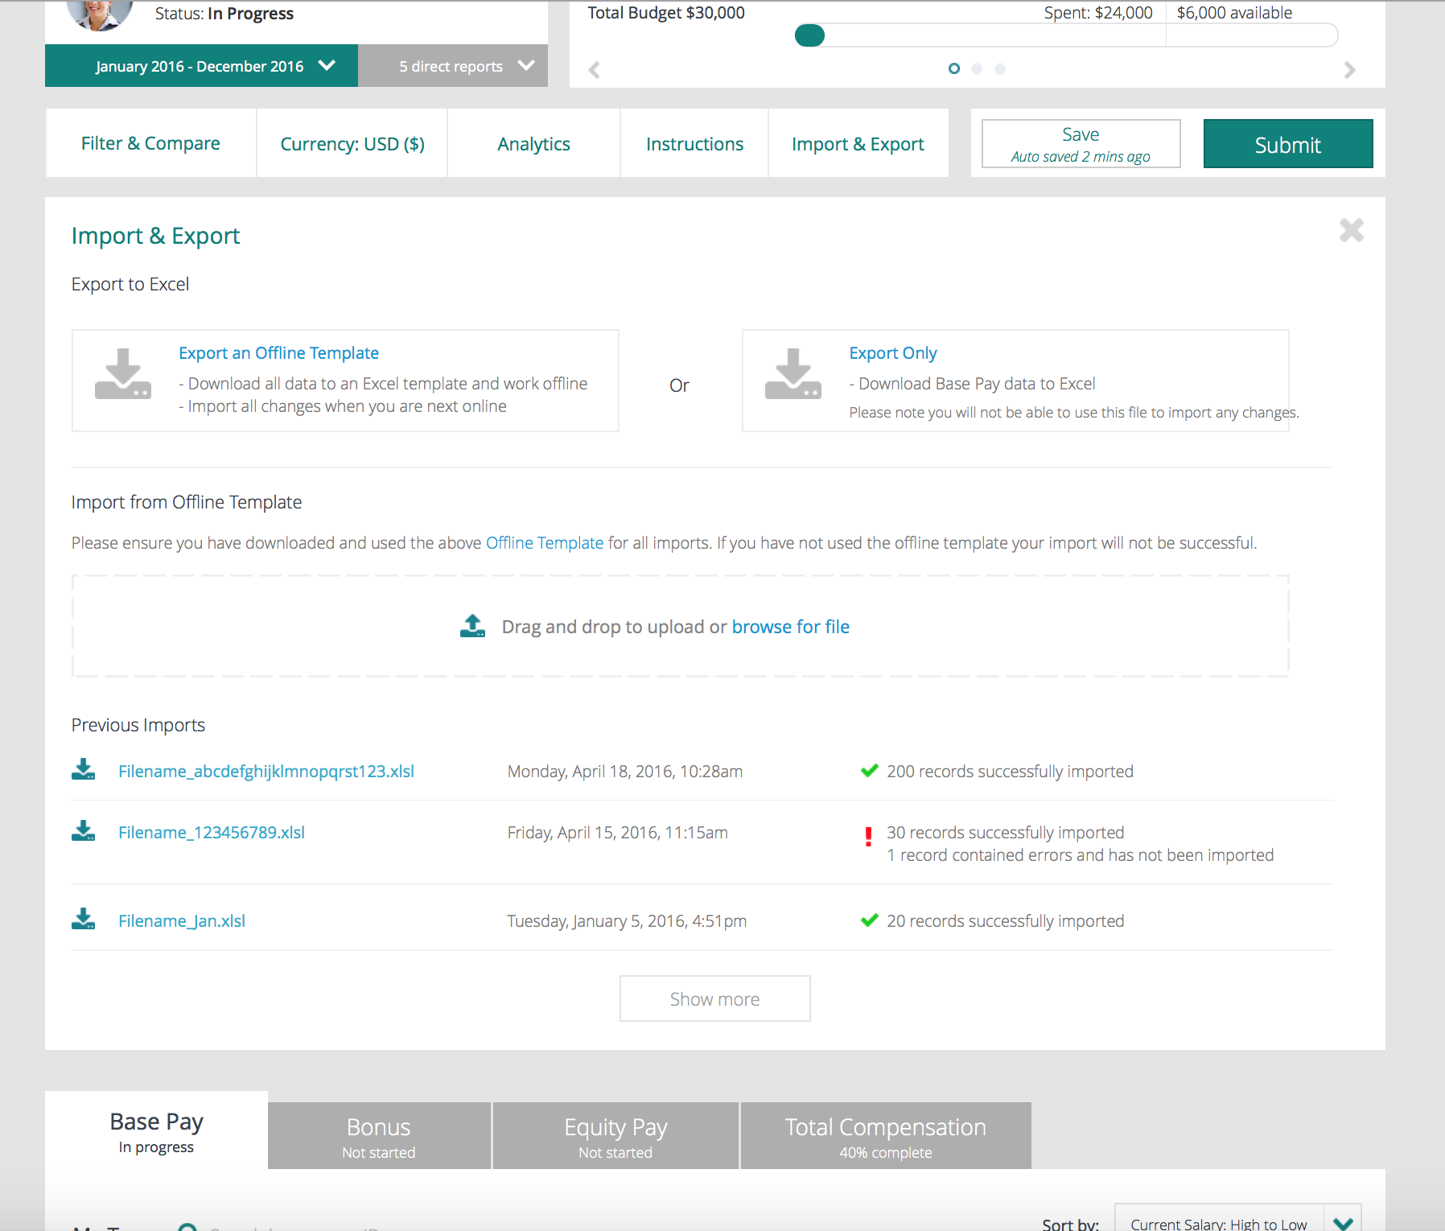Click the red error icon on the April 15 import

click(x=868, y=838)
